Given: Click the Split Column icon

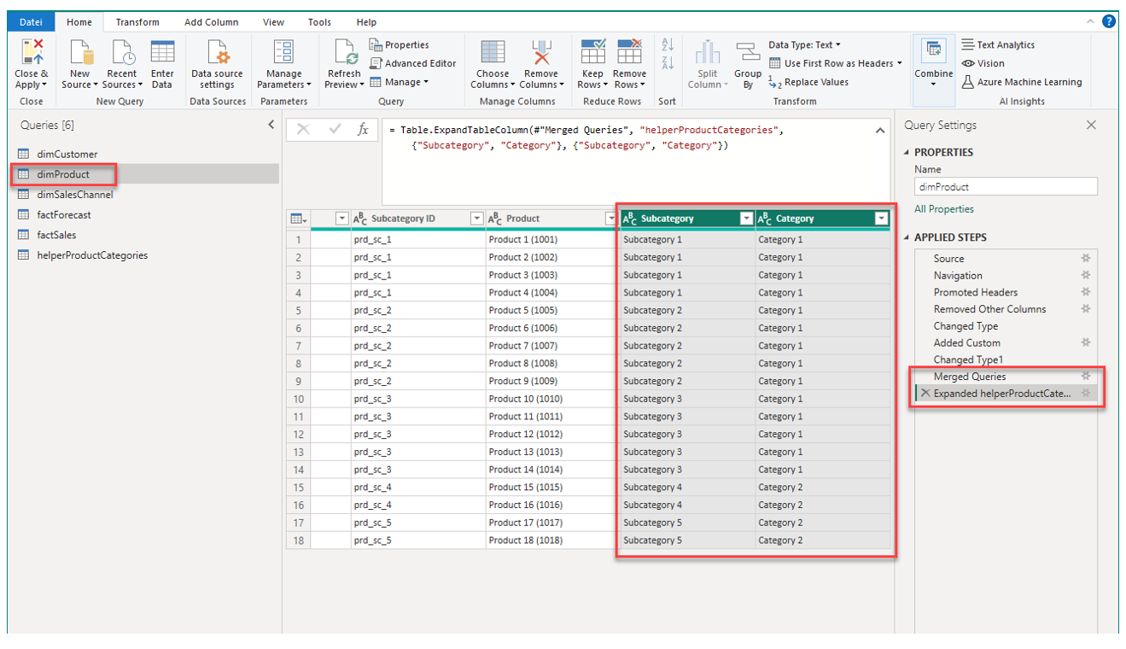Looking at the screenshot, I should tap(708, 53).
